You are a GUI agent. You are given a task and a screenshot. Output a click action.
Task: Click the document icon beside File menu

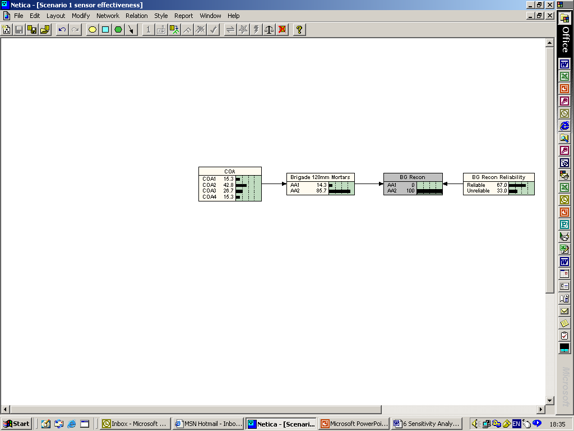[x=6, y=16]
